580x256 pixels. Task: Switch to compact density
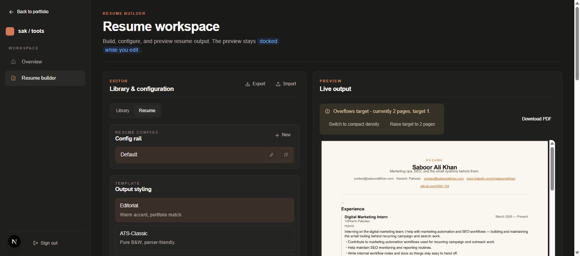pyautogui.click(x=354, y=124)
